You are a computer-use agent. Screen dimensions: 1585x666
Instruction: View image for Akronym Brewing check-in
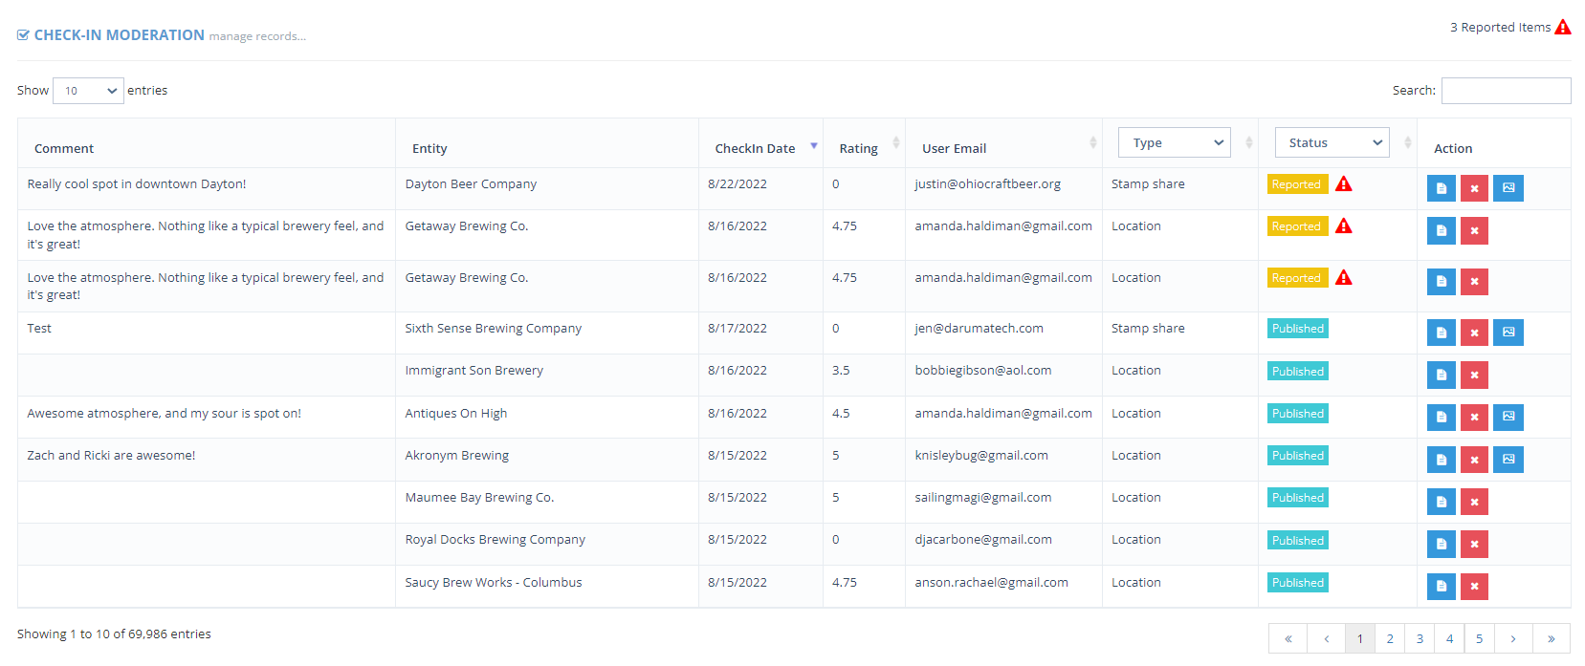1508,460
